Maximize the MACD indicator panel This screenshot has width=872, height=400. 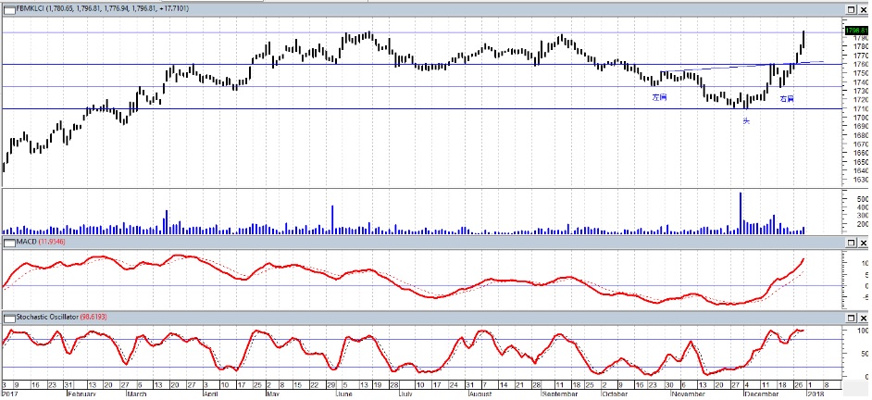pyautogui.click(x=851, y=243)
